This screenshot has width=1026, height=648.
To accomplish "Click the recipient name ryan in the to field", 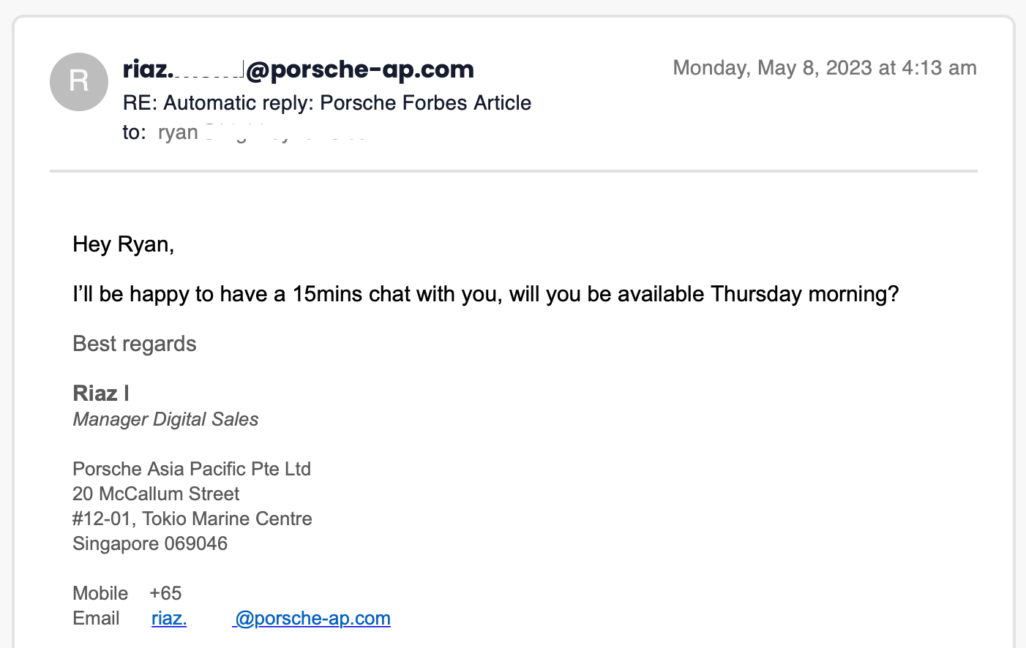I will pyautogui.click(x=178, y=132).
